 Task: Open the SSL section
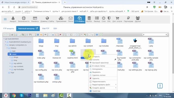[x=109, y=19]
